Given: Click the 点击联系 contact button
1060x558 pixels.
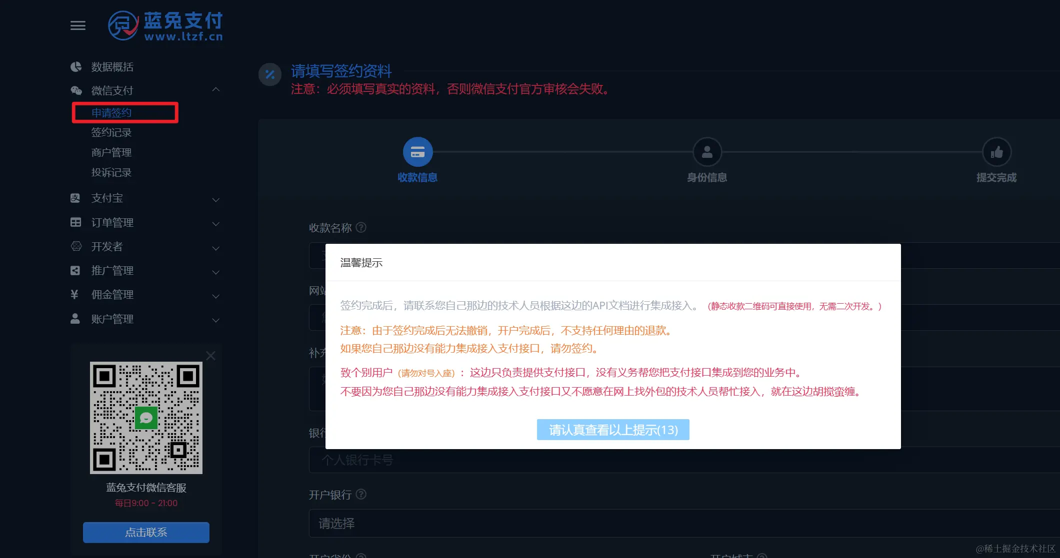Looking at the screenshot, I should click(145, 532).
